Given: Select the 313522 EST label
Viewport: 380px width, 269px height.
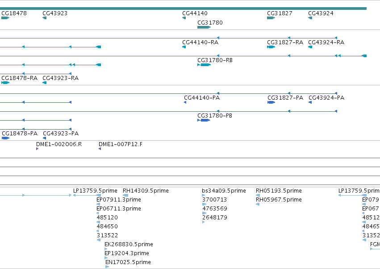Looking at the screenshot, I should tap(107, 235).
